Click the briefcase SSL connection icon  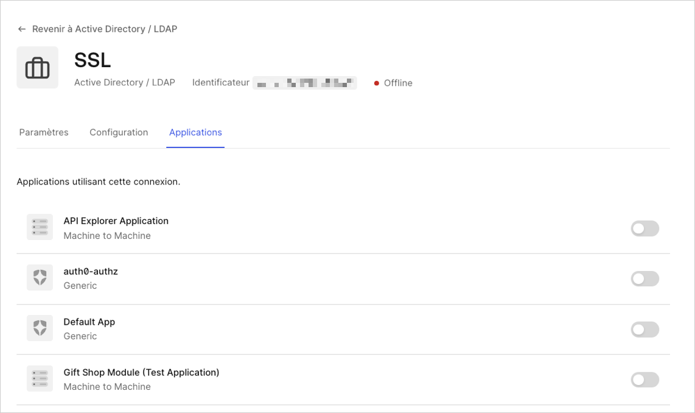[x=37, y=68]
